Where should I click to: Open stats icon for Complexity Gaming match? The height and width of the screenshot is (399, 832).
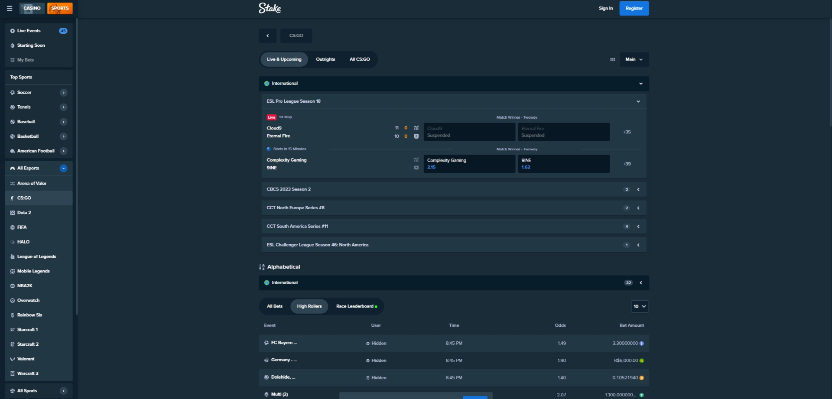[416, 160]
